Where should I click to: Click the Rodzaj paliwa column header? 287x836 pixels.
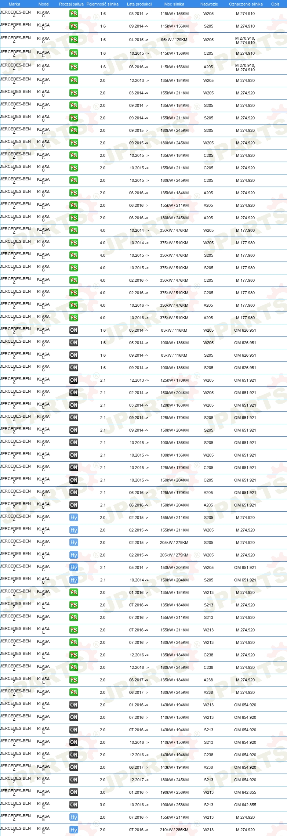(x=71, y=4)
